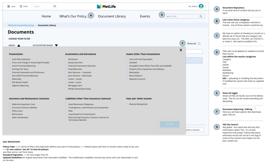Select Revenue Recognition radio option
Image resolution: width=279 pixels, height=165 pixels.
[x=127, y=104]
